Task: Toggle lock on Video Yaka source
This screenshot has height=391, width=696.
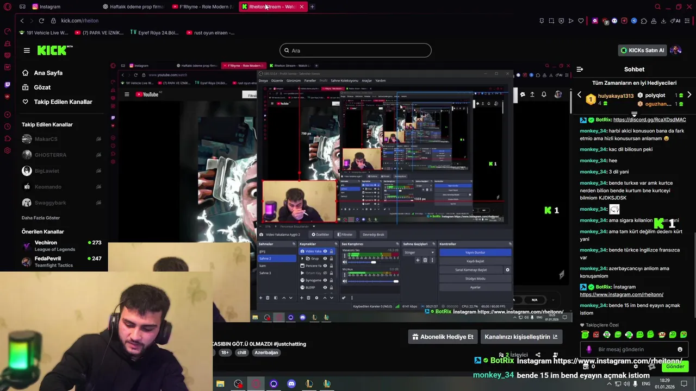Action: tap(331, 251)
